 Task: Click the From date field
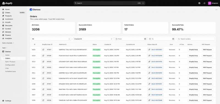pos(131,39)
